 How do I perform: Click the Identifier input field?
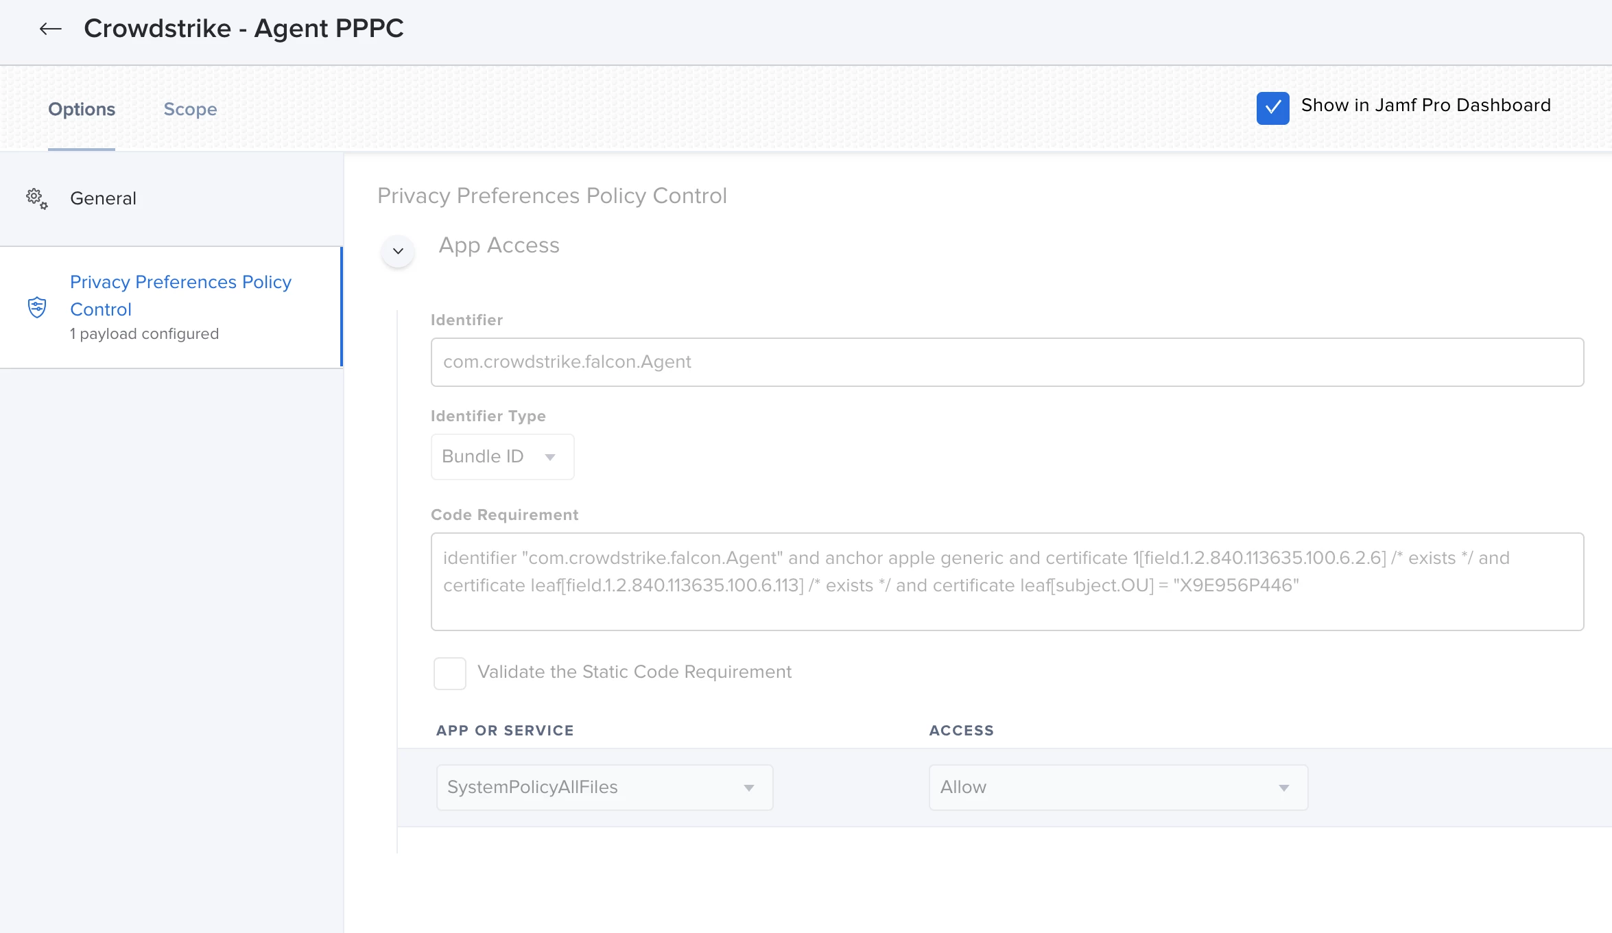click(x=1007, y=362)
